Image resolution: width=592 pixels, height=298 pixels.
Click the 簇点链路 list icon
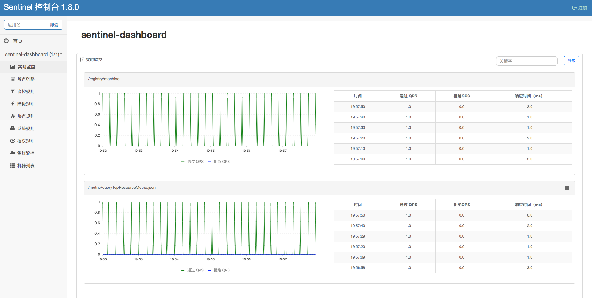[x=13, y=79]
